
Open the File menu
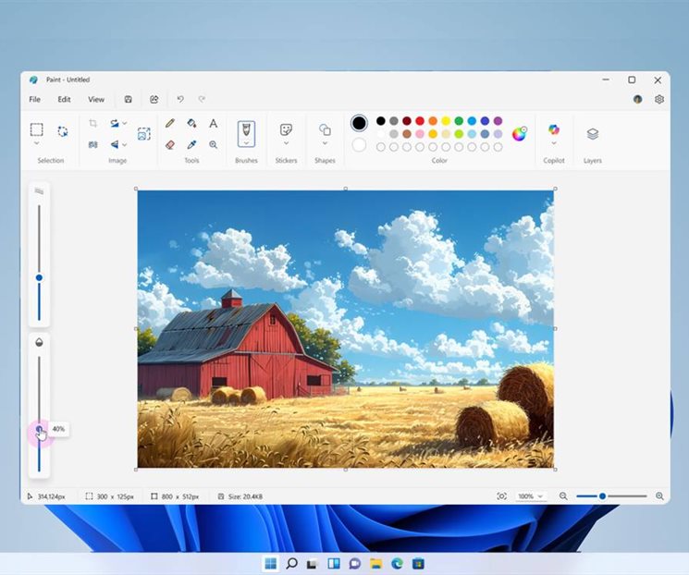coord(34,99)
